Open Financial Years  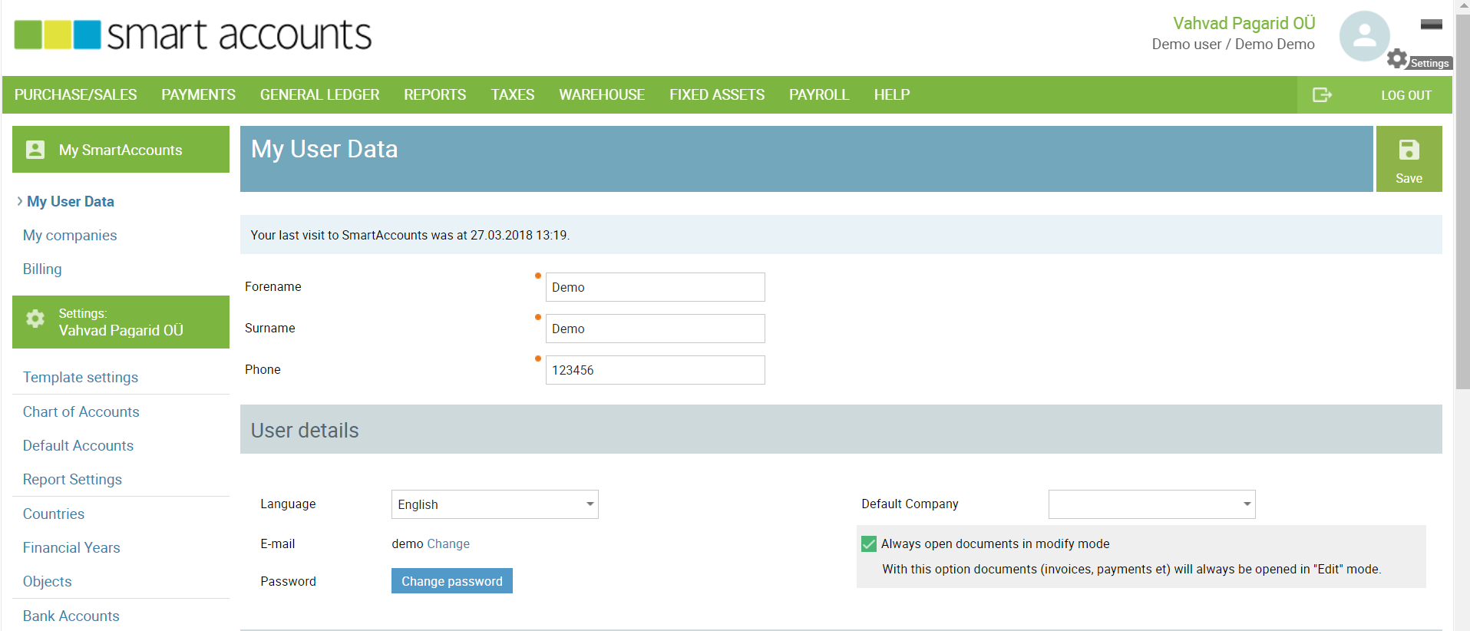pos(71,547)
